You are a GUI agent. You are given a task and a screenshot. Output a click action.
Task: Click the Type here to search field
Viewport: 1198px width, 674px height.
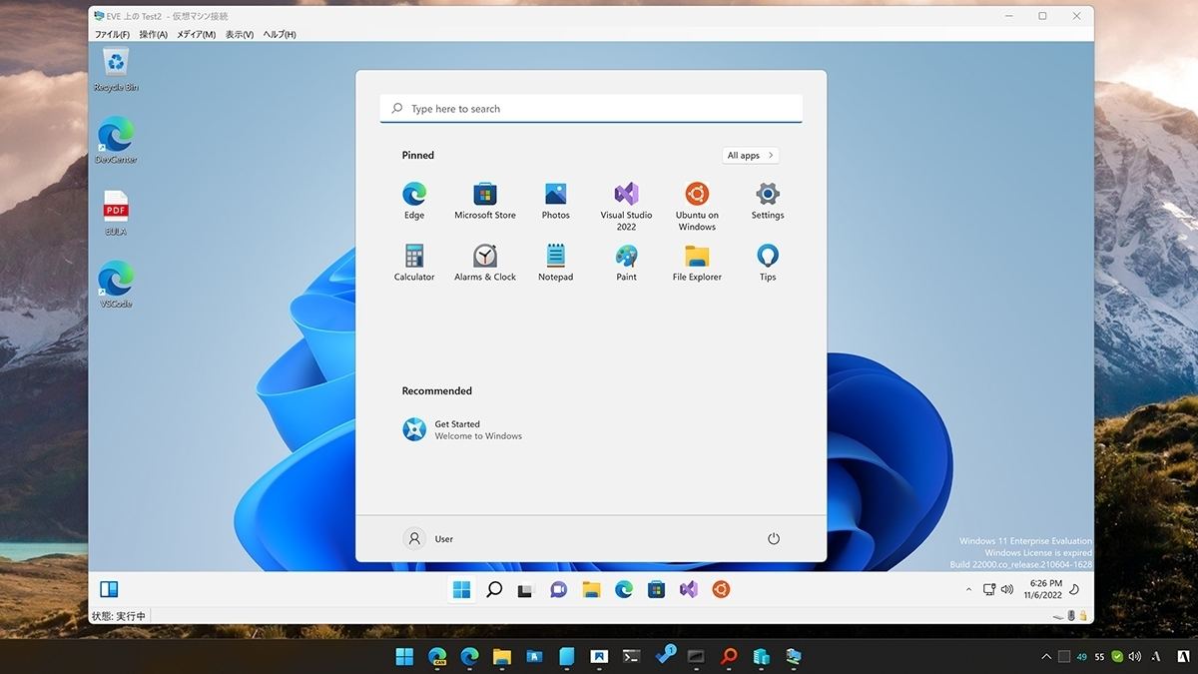[x=591, y=109]
